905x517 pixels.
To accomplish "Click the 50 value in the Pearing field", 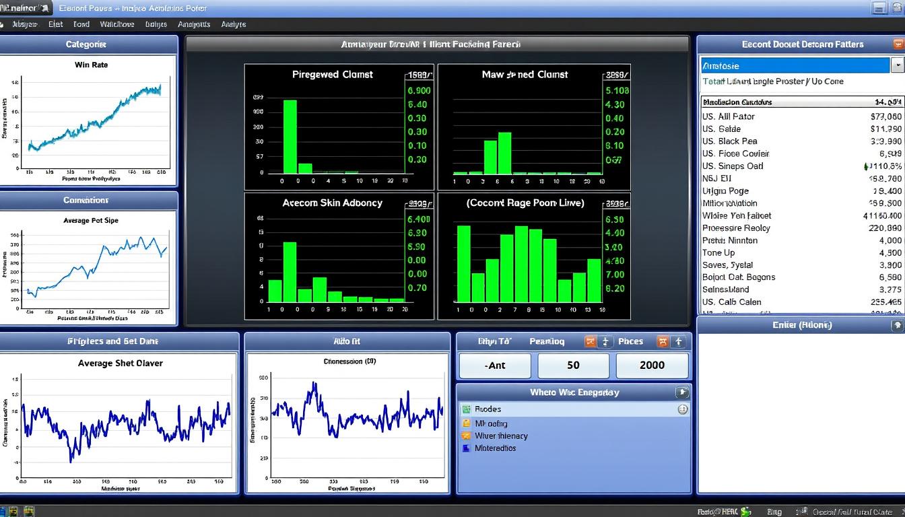I will tap(573, 366).
